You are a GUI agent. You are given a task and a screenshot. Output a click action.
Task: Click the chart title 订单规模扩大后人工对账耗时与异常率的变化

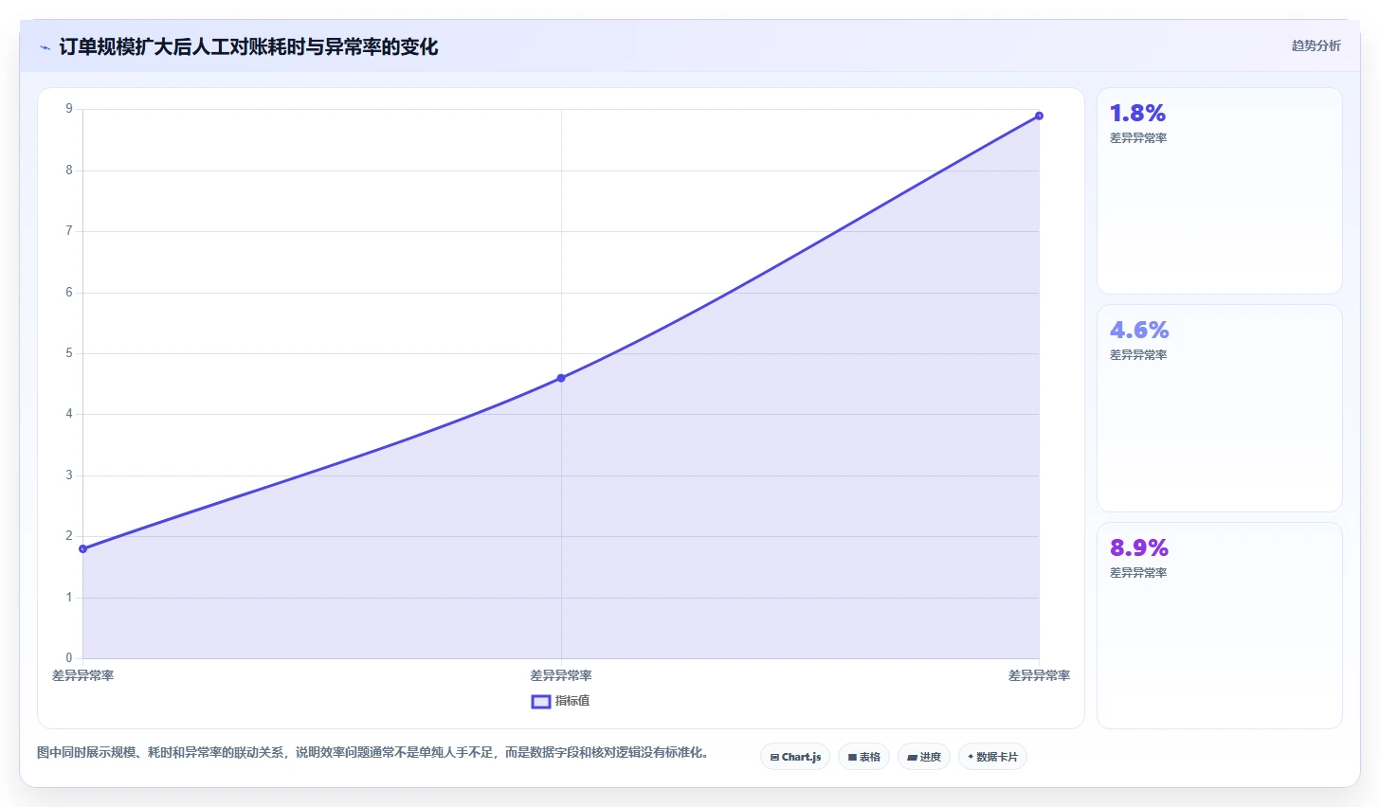point(248,47)
